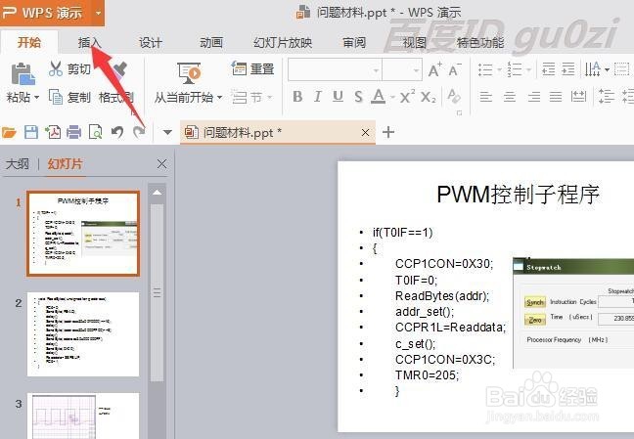Center align text

[x=510, y=97]
